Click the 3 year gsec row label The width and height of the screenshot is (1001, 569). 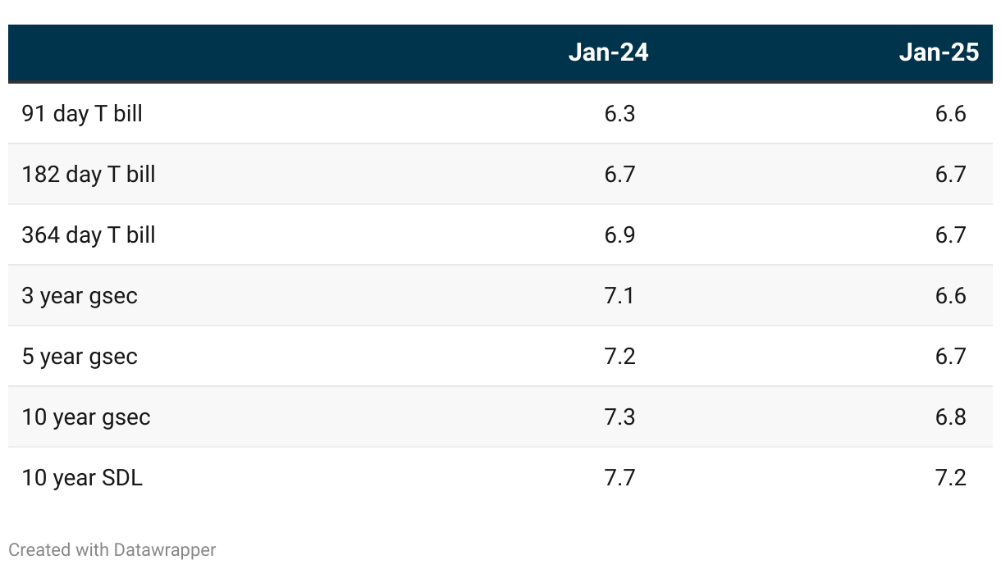(80, 296)
